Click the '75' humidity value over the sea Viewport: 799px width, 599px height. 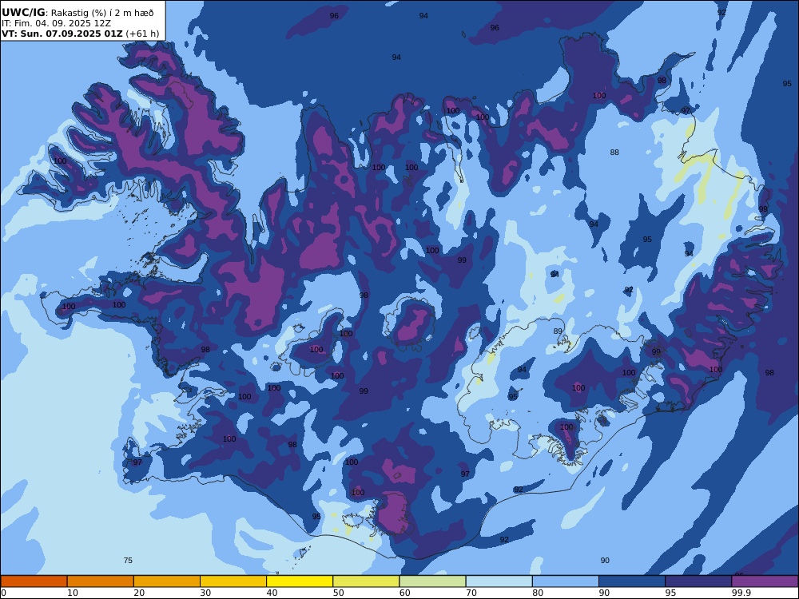pos(128,561)
